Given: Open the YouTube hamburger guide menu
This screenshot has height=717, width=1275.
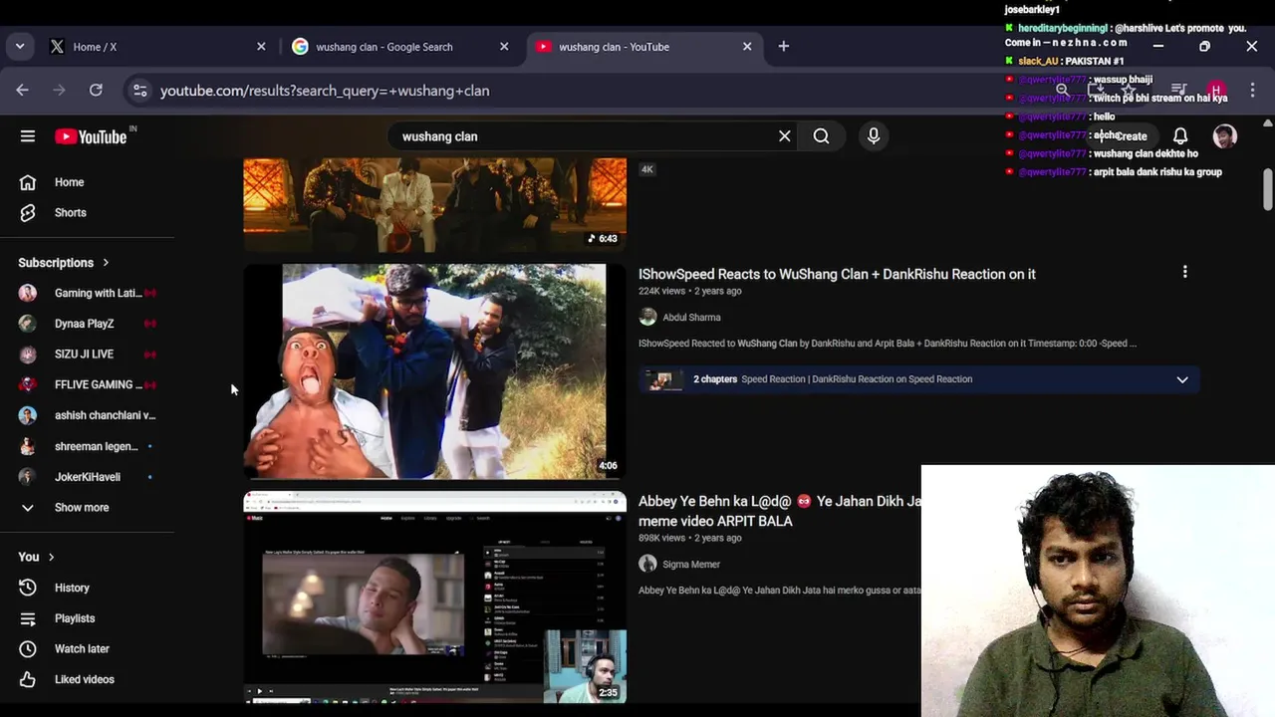Looking at the screenshot, I should (x=28, y=136).
